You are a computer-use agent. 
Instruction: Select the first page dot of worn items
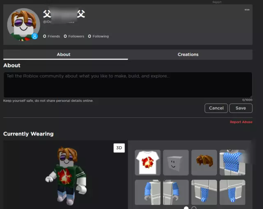tap(186, 208)
